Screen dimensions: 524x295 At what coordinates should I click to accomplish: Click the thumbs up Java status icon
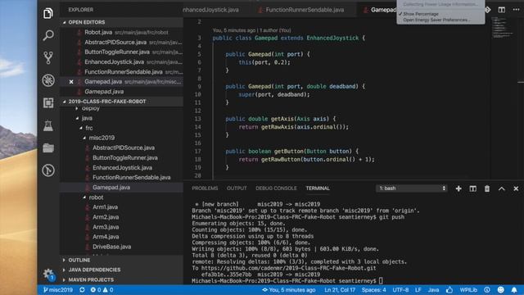(449, 290)
